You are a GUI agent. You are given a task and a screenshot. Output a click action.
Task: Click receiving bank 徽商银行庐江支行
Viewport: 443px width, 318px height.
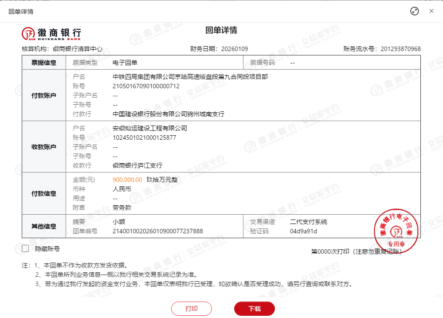point(137,165)
